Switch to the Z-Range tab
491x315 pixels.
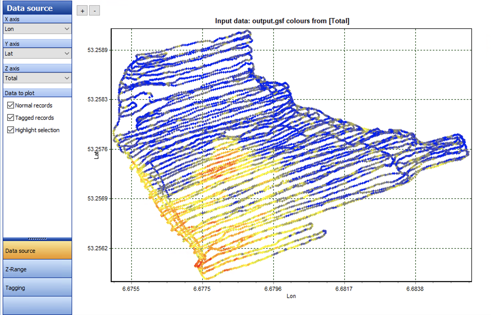[37, 269]
